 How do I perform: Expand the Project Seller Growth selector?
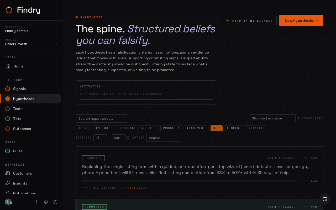pos(31,42)
